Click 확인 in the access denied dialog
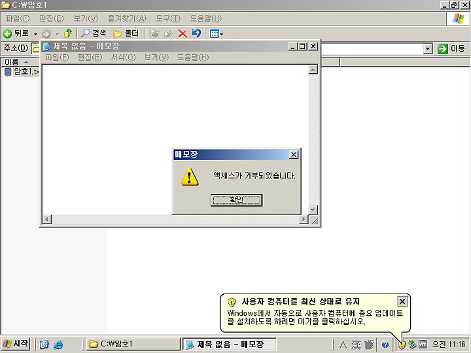The height and width of the screenshot is (353, 471). 236,200
